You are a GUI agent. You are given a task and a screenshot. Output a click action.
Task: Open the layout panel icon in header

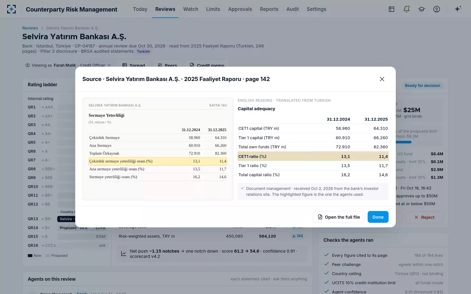[392, 9]
